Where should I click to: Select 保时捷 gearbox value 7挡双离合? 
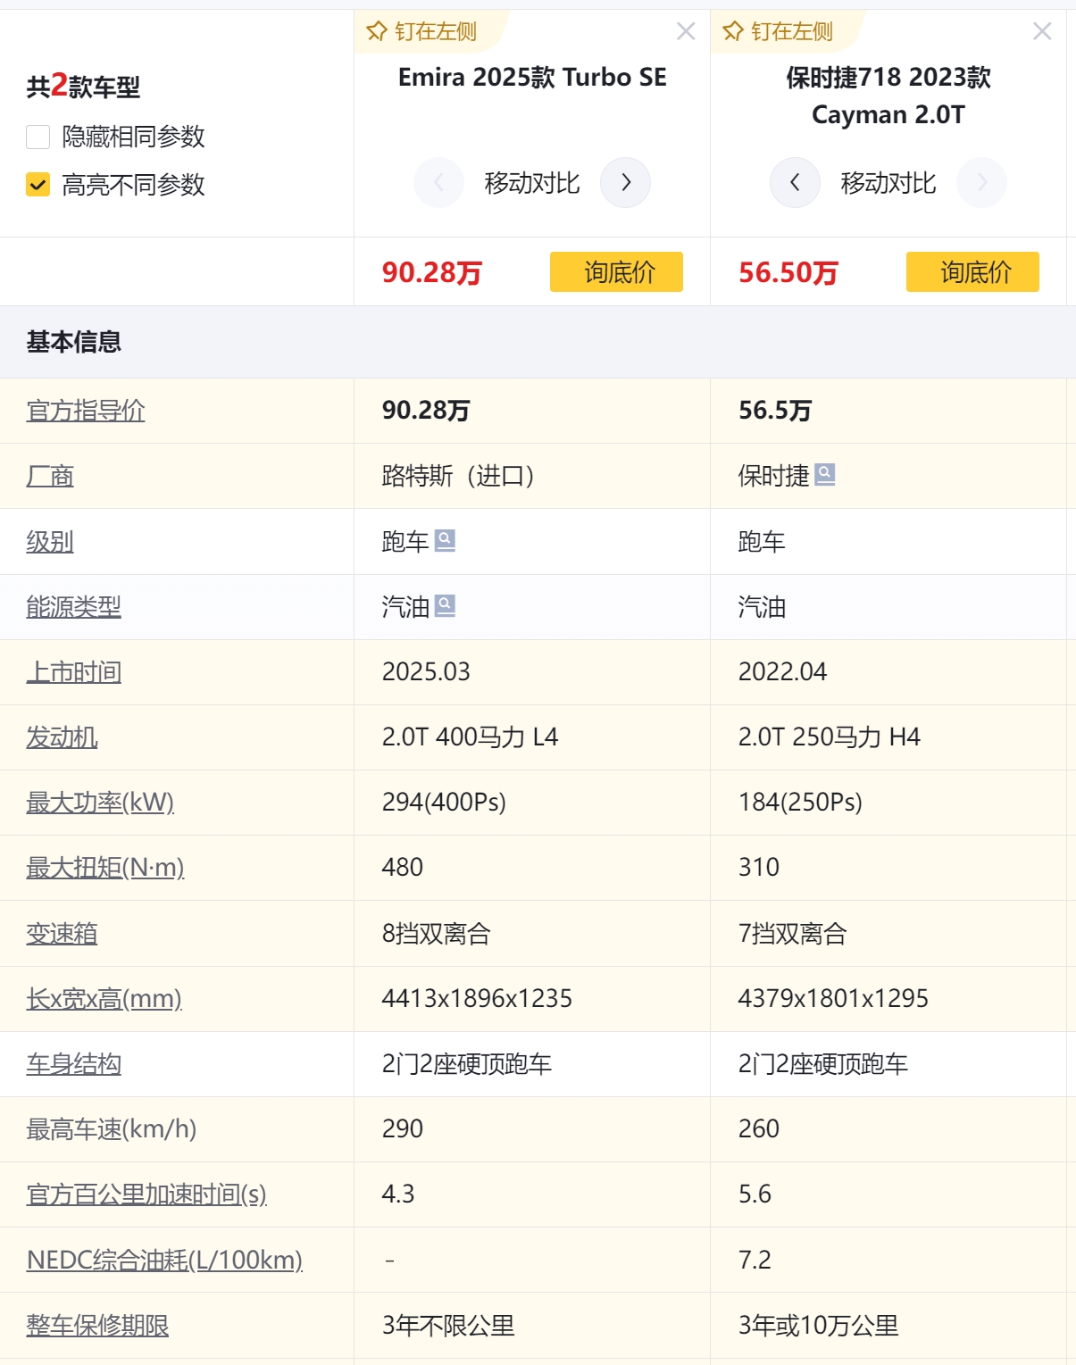click(793, 934)
